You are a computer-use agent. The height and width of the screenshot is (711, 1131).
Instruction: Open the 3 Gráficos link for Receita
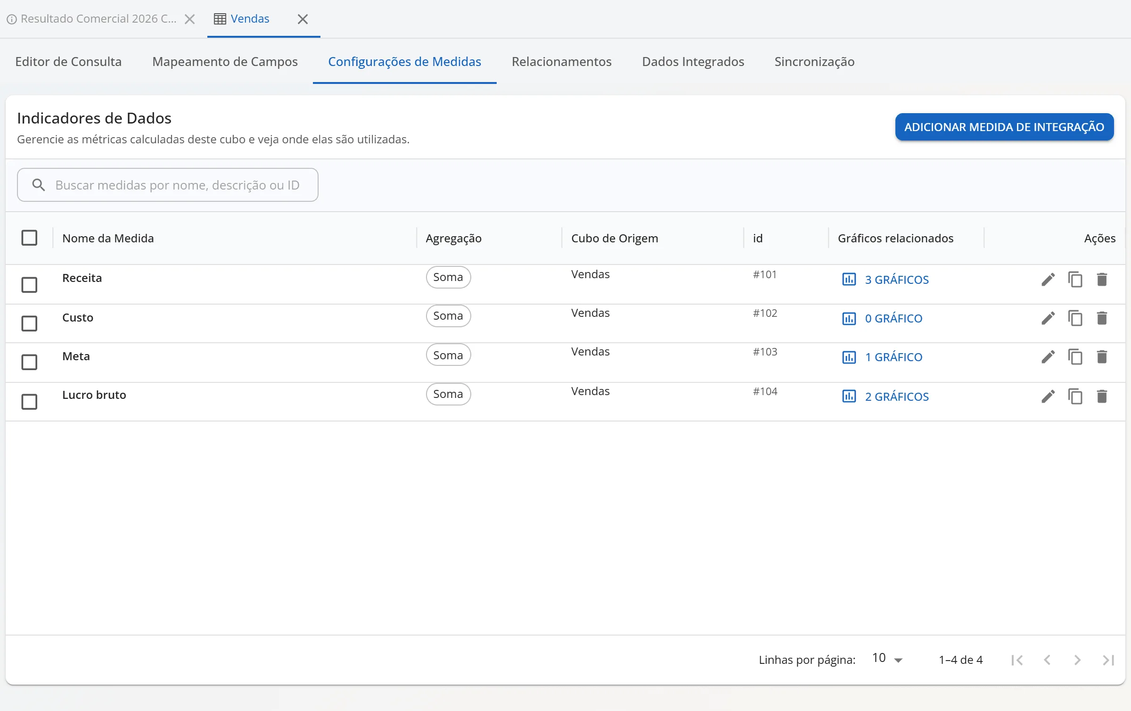(885, 280)
